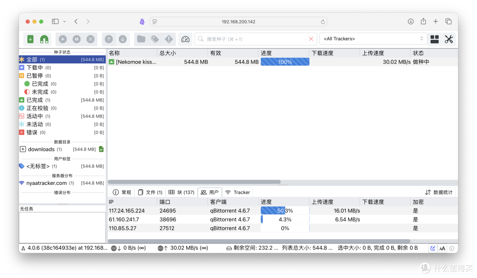
Task: Click the torrent 100% progress bar
Action: pyautogui.click(x=285, y=62)
